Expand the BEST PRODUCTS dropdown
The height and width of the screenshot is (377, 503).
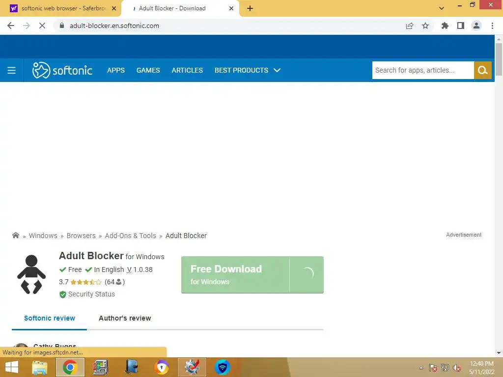pos(248,70)
